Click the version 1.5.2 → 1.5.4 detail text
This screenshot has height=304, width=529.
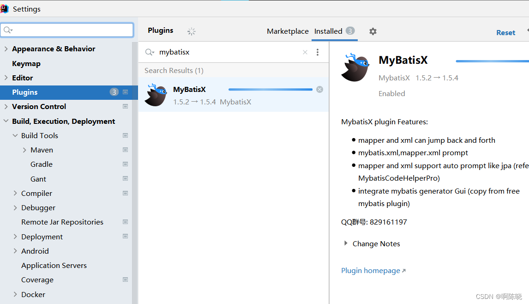[437, 78]
